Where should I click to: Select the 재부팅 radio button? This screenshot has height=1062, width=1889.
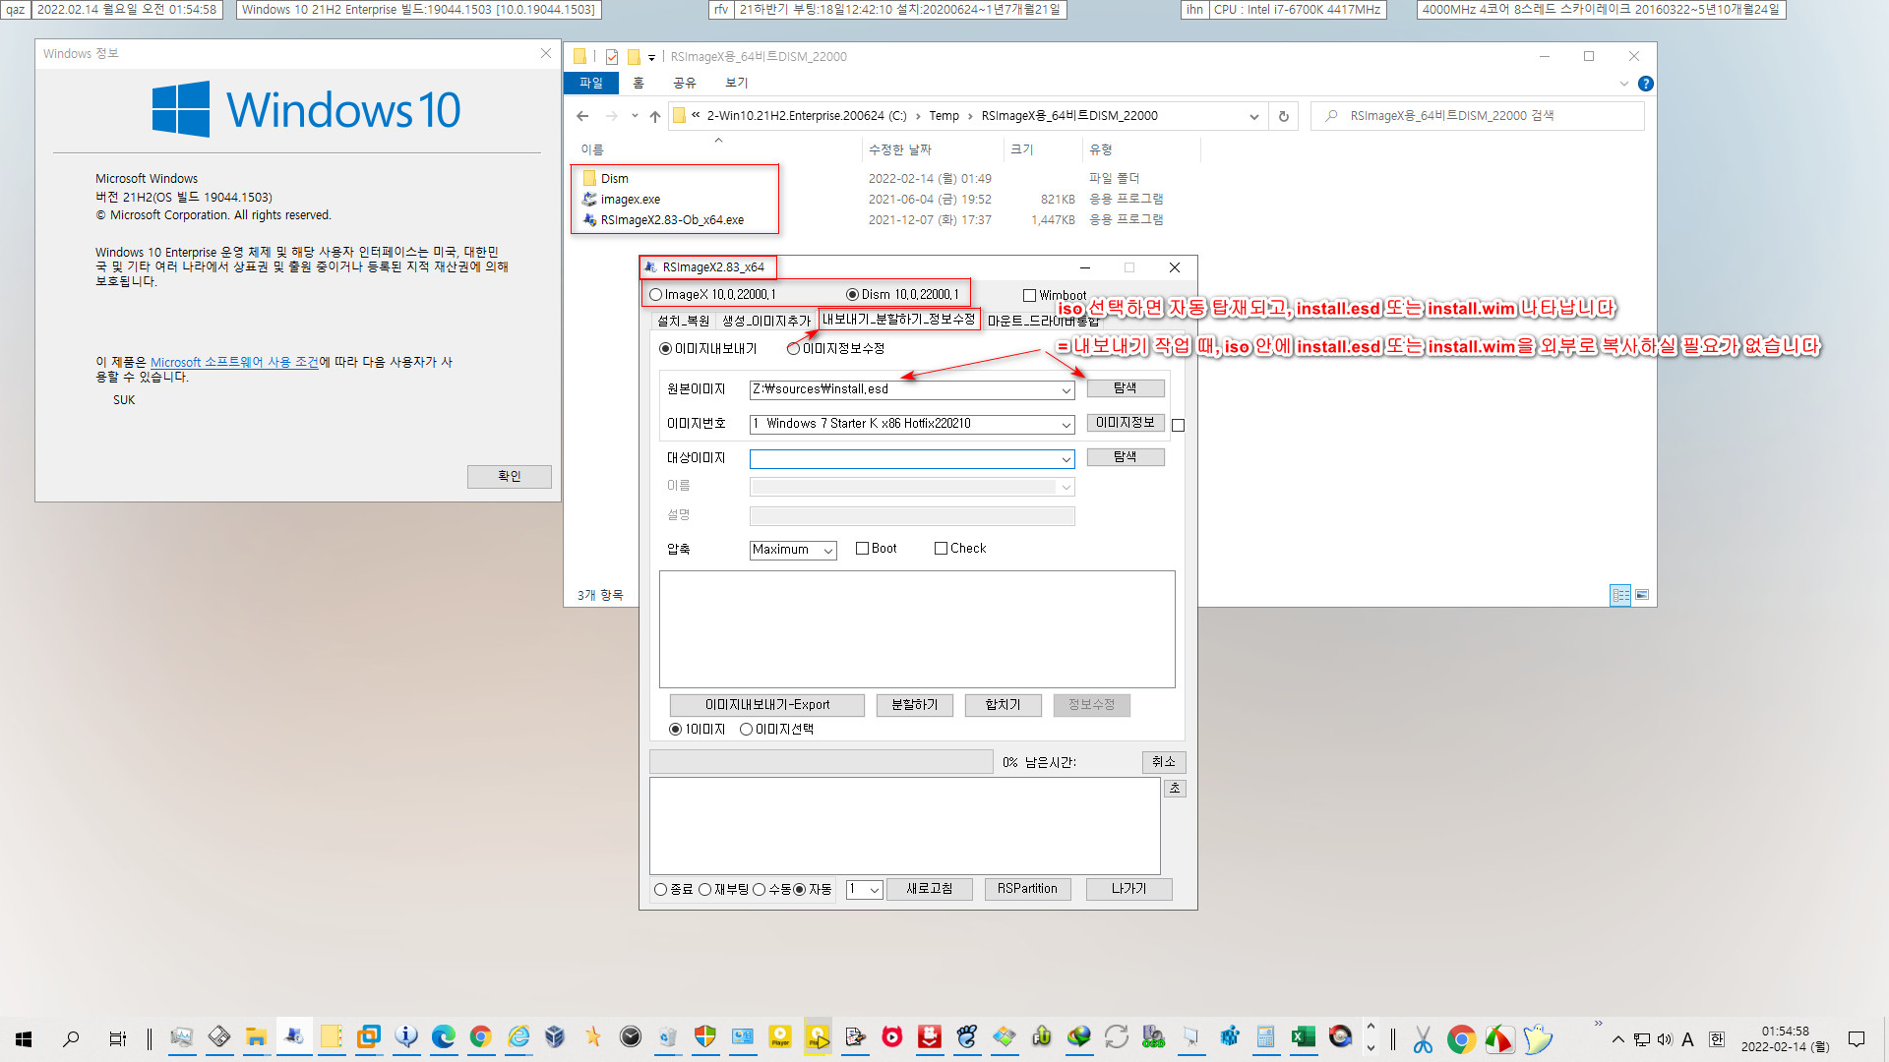pos(704,889)
